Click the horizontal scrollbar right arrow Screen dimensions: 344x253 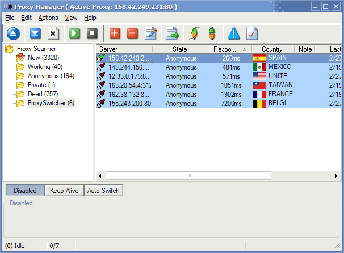coord(338,175)
